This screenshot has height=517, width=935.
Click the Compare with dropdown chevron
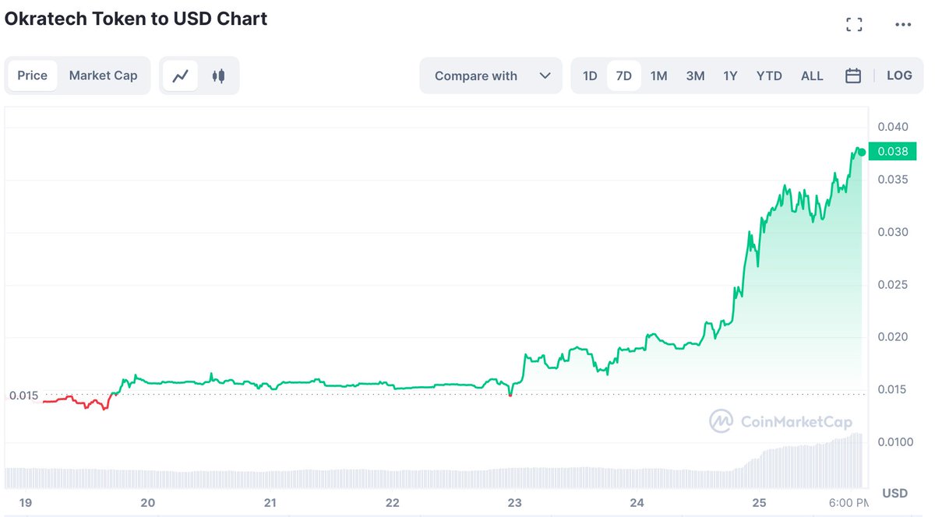pos(545,75)
